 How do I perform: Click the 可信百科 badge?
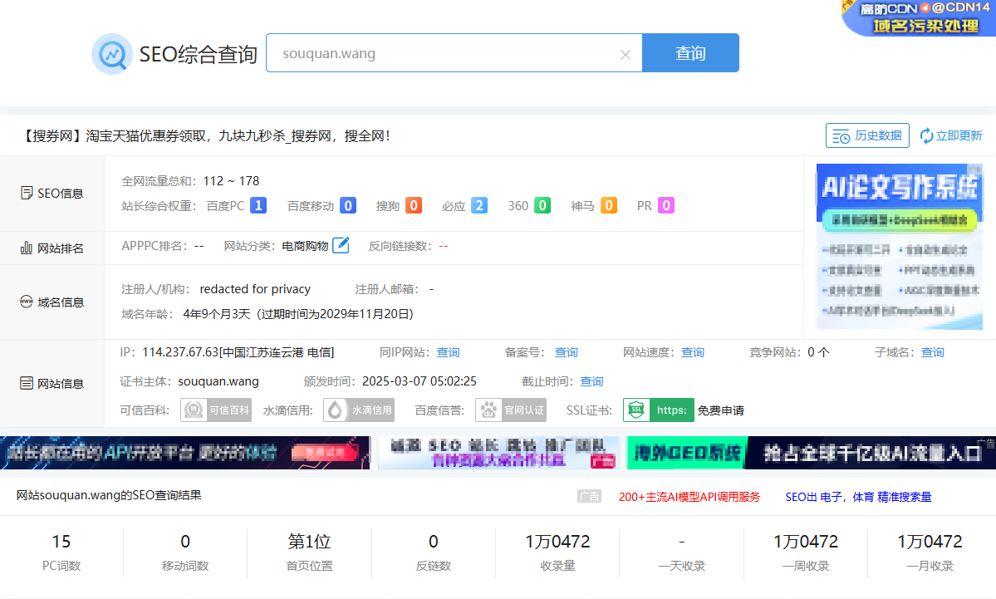point(216,410)
